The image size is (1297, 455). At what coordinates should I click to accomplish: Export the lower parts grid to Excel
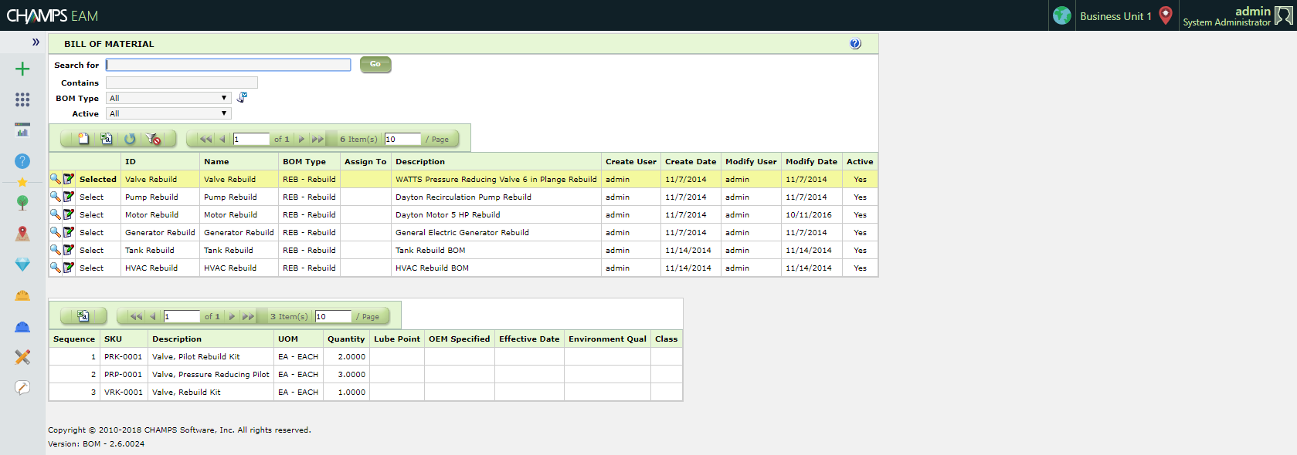point(83,316)
